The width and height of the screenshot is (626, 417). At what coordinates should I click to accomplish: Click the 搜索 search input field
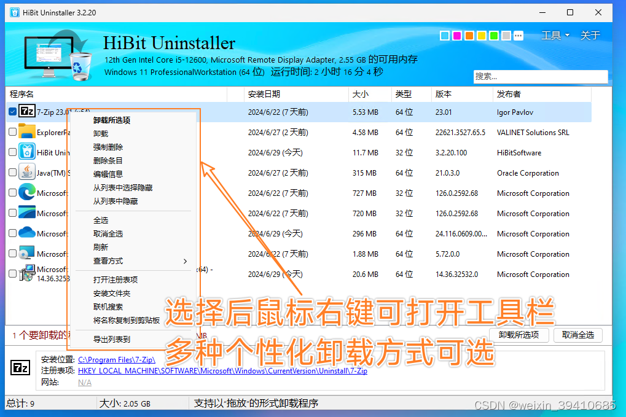pos(541,77)
